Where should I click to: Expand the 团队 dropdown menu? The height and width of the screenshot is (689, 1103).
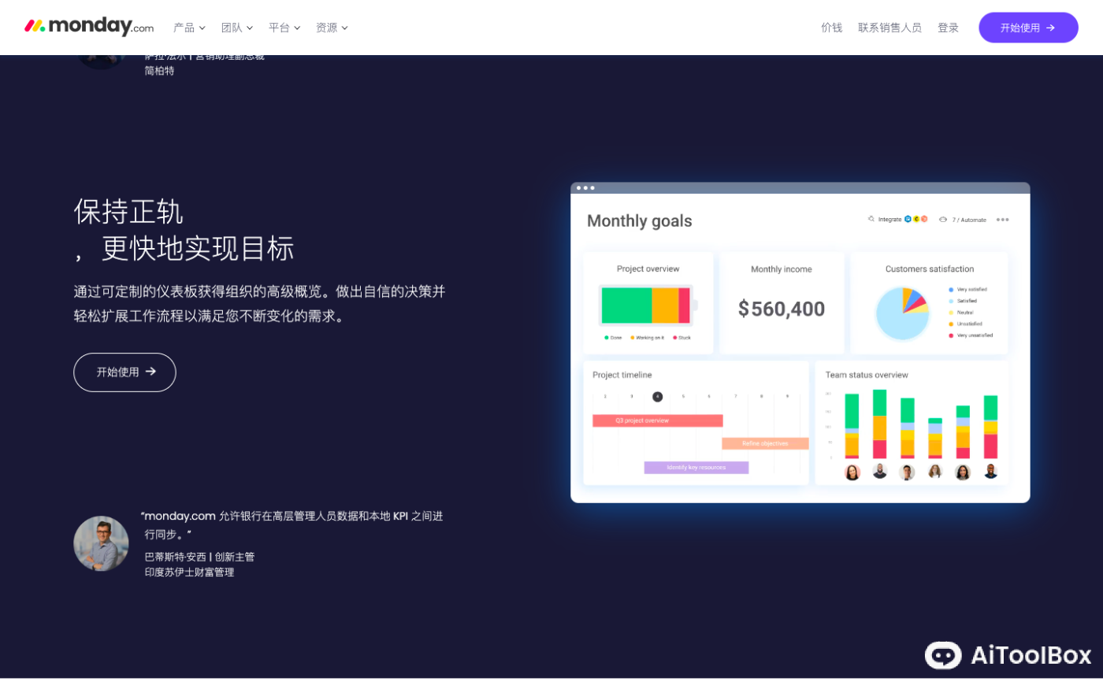[x=236, y=28]
